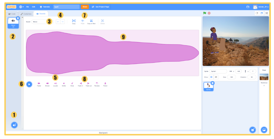Open the File menu

(27, 7)
